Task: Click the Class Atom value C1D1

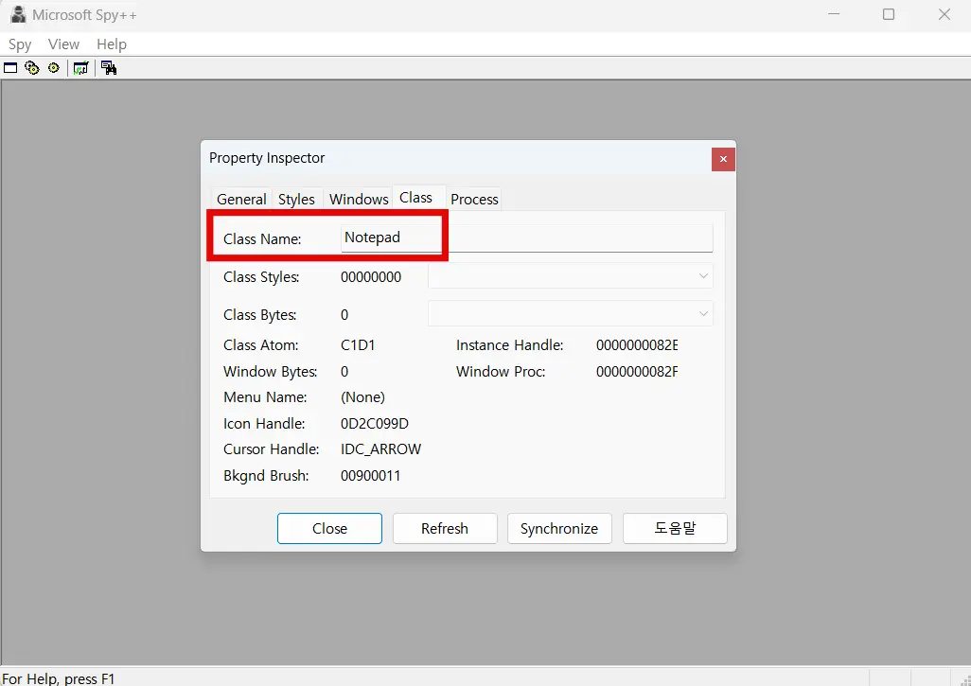Action: point(358,345)
